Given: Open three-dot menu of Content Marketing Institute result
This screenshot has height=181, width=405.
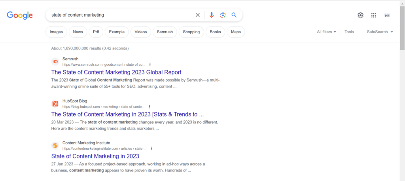Looking at the screenshot, I should click(151, 149).
